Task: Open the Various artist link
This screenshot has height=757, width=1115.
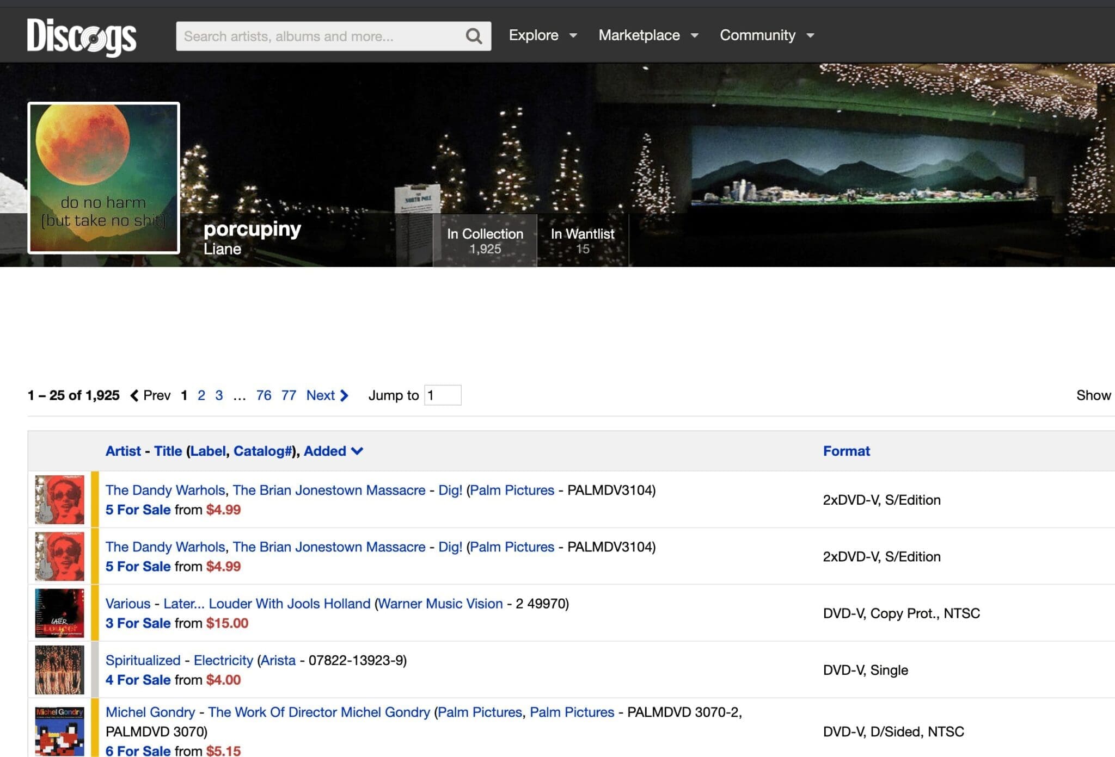Action: (x=128, y=604)
